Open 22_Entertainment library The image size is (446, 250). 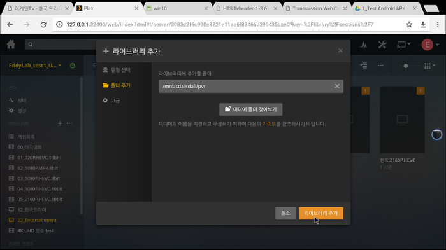pyautogui.click(x=32, y=220)
